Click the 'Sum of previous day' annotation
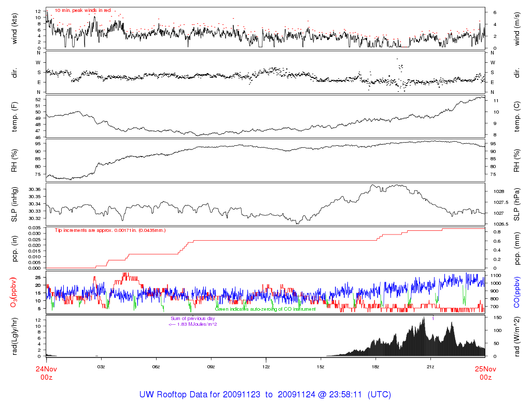This screenshot has height=415, width=531. 193,319
